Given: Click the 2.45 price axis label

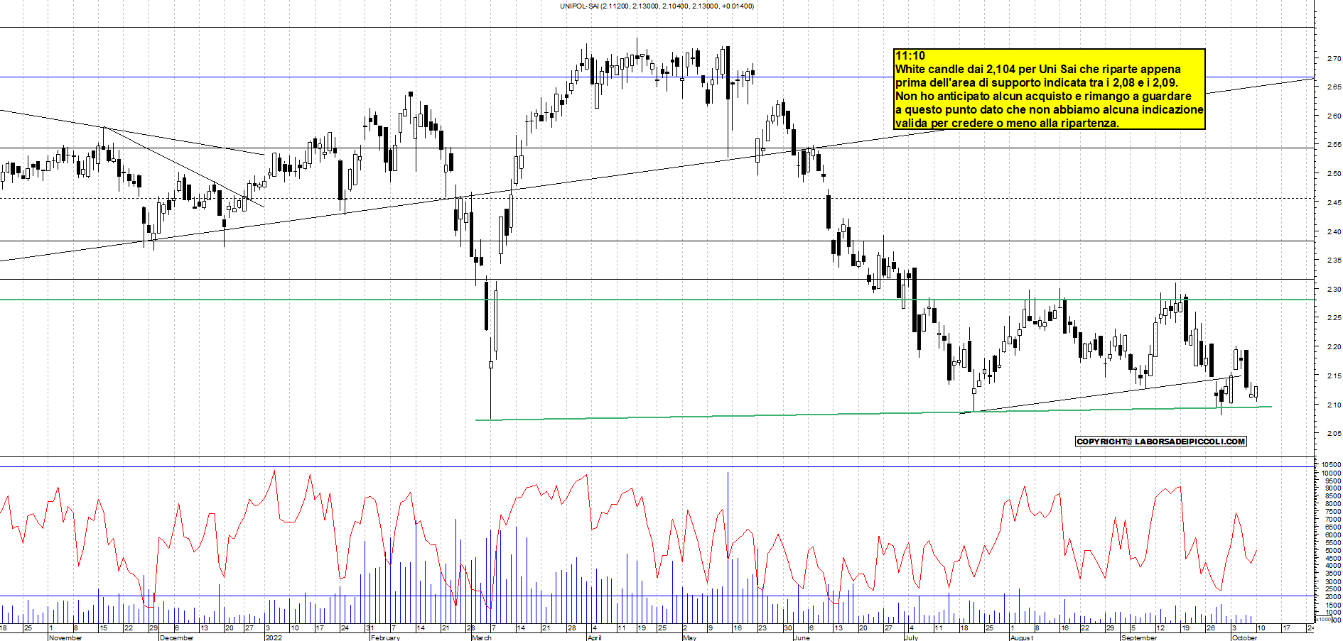Looking at the screenshot, I should coord(1333,203).
